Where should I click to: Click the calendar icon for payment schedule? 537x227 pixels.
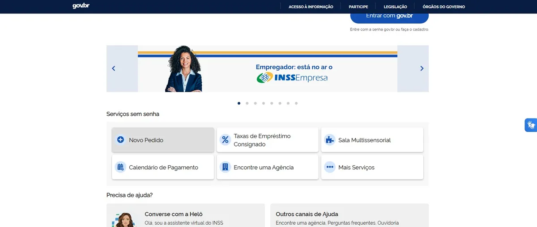point(120,167)
